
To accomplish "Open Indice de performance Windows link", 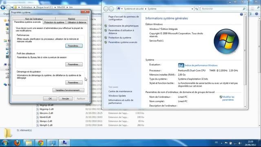I will coord(201,65).
